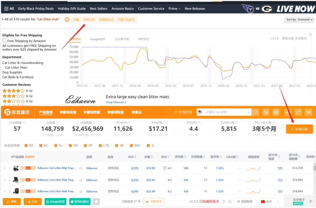The height and width of the screenshot is (208, 316).
Task: Toggle the BS type filter checkbox
Action: pyautogui.click(x=26, y=145)
